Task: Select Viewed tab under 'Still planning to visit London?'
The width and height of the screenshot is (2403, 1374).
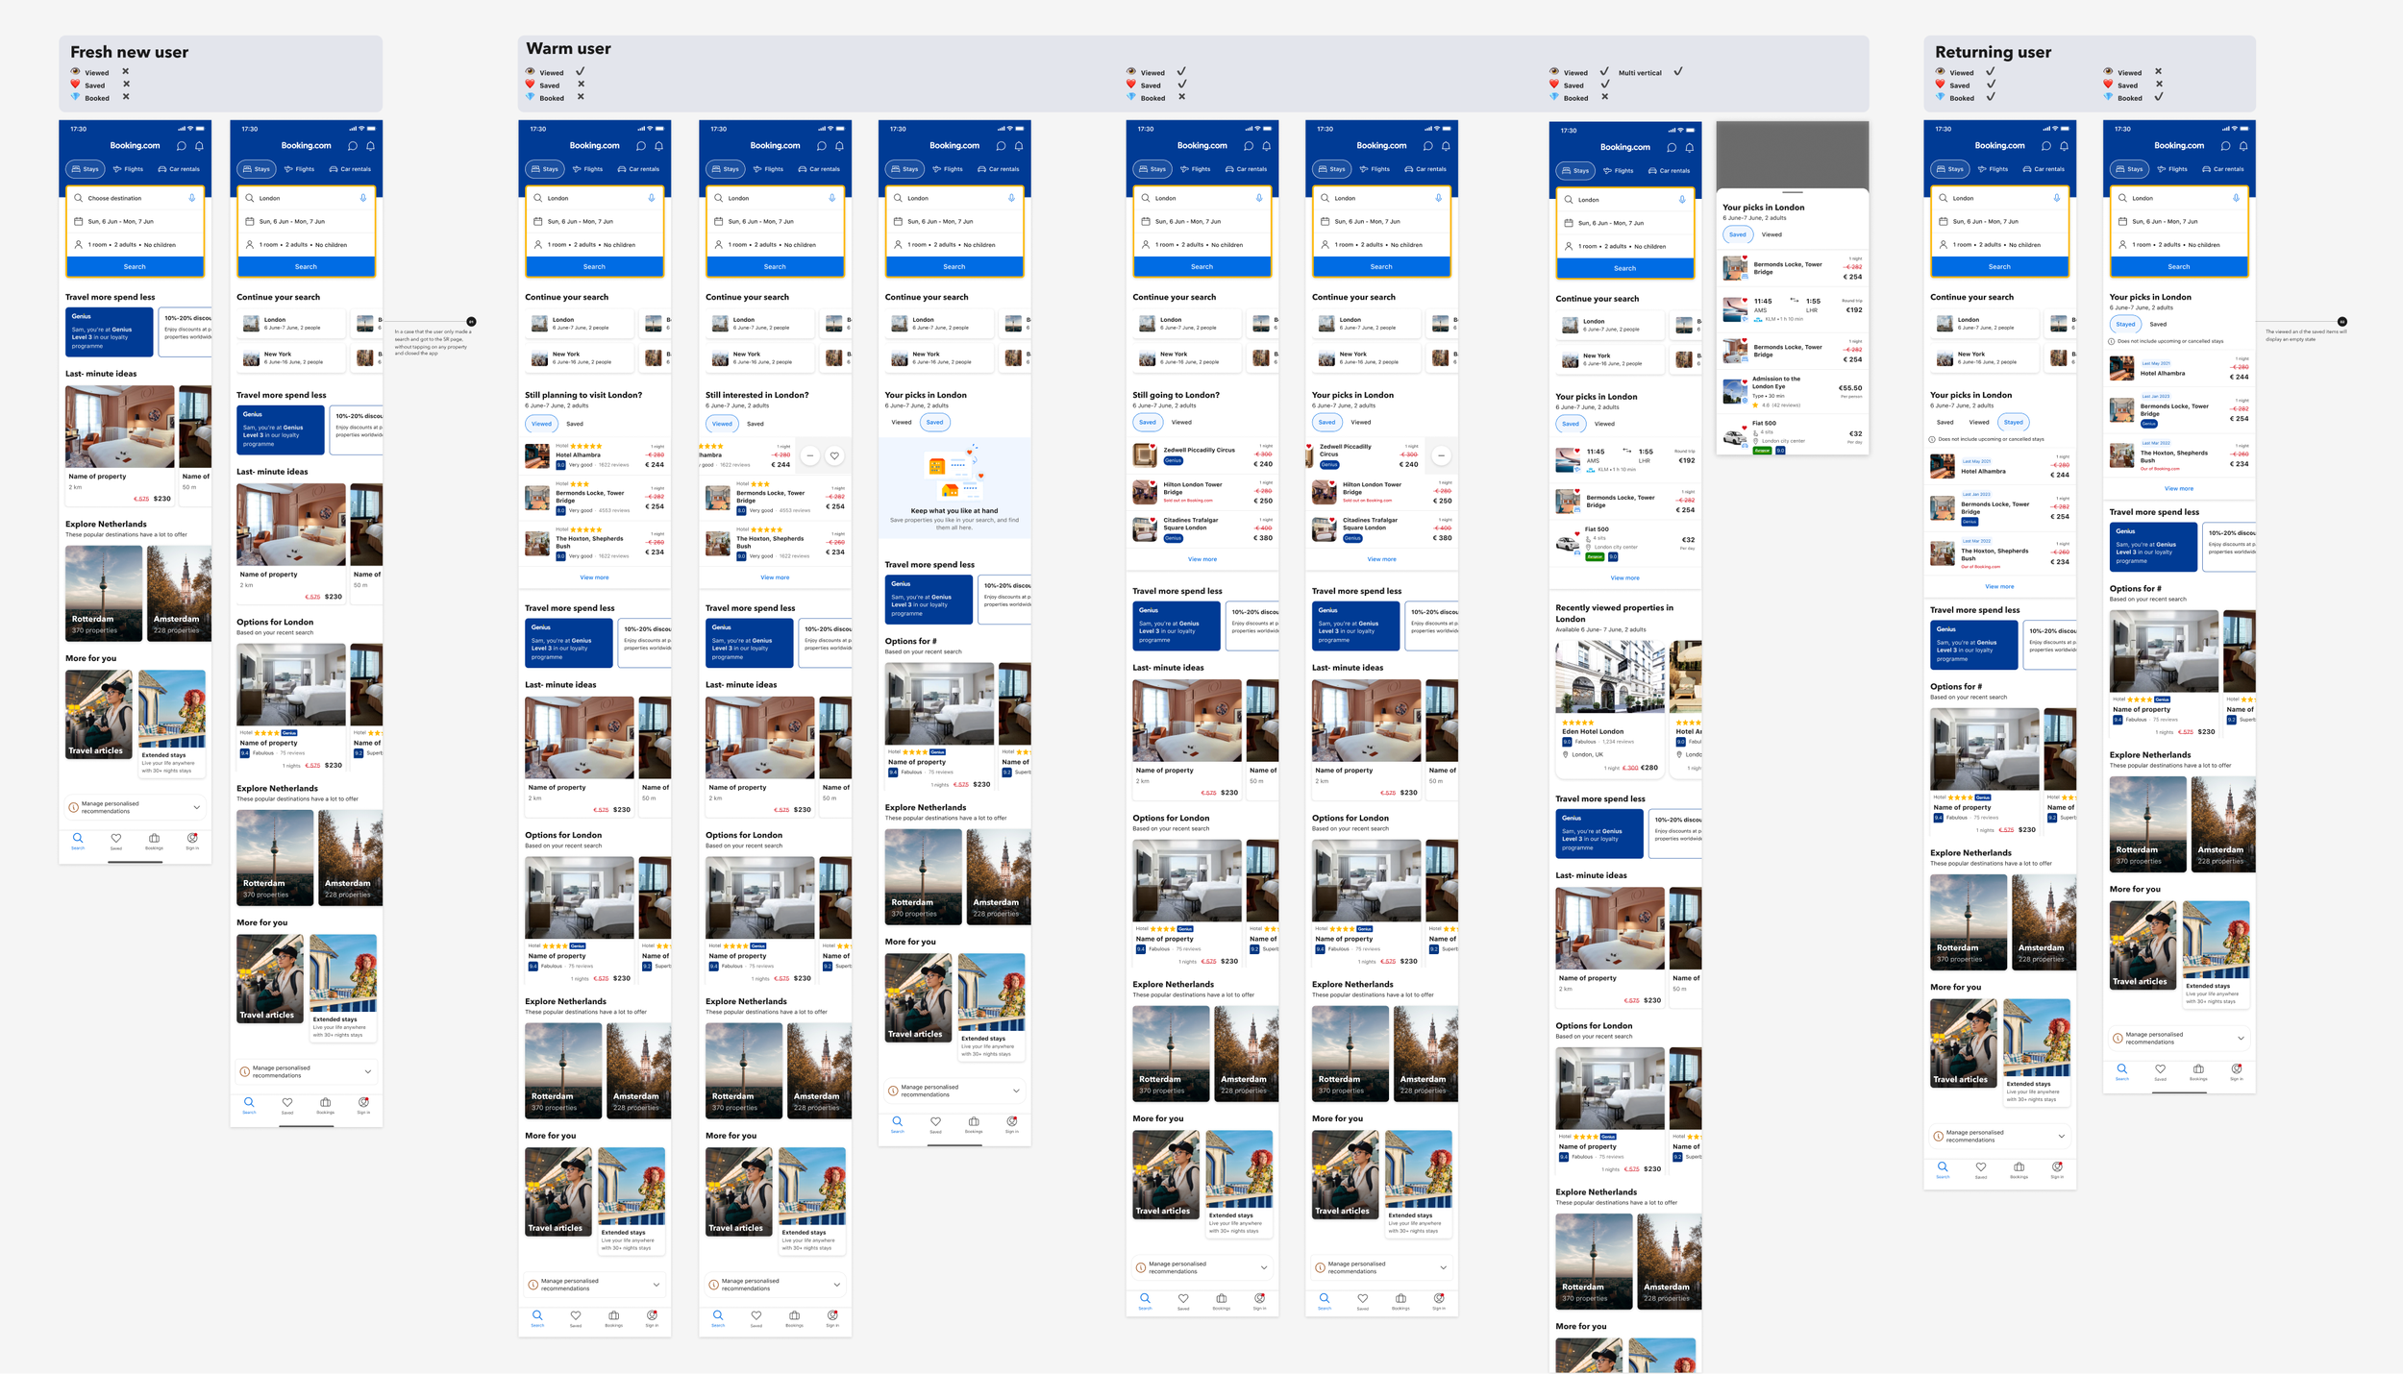Action: click(x=542, y=424)
